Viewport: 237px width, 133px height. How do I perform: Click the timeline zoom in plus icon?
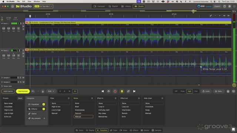[220, 16]
